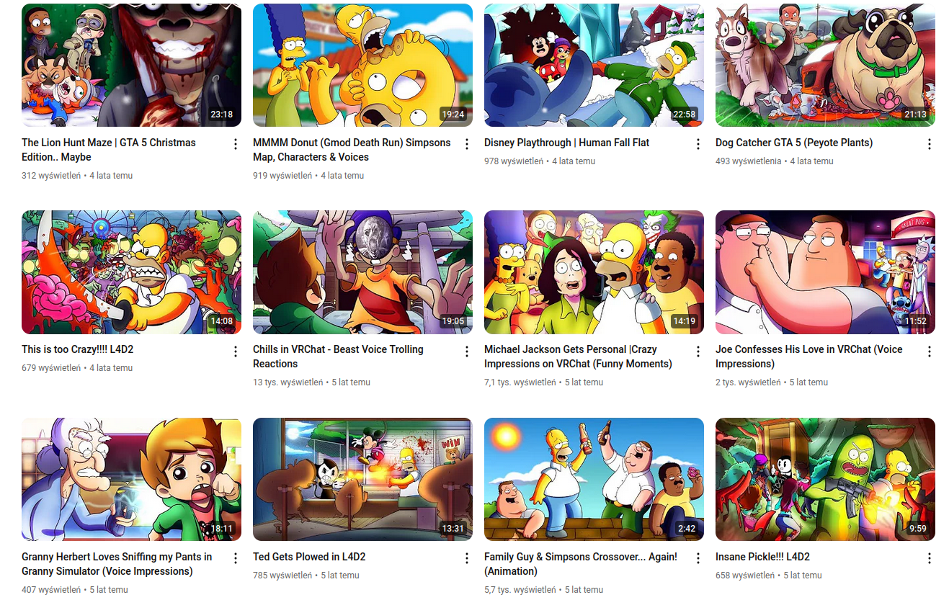
Task: Click the 9:59 duration badge
Action: [x=918, y=529]
